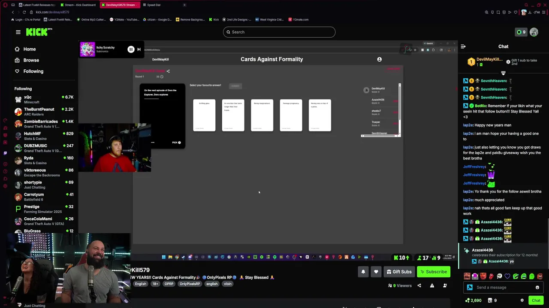The image size is (549, 308).
Task: Open channel points balance 2,690
Action: tap(474, 300)
